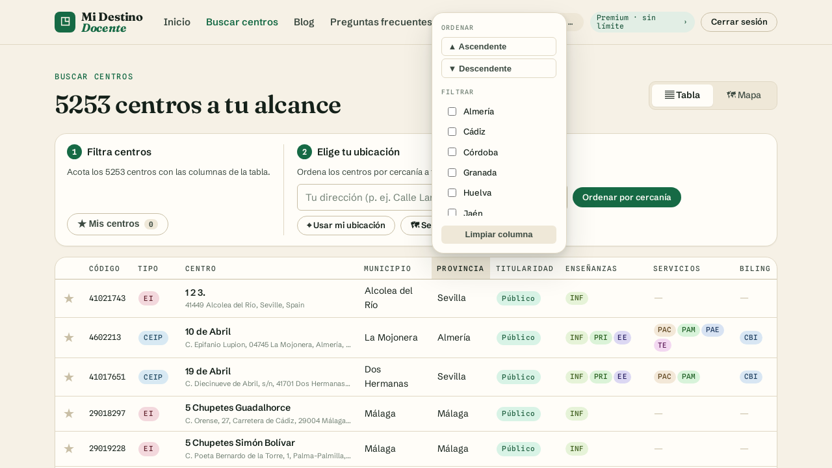Tick the Cádiz province checkbox

pos(452,131)
